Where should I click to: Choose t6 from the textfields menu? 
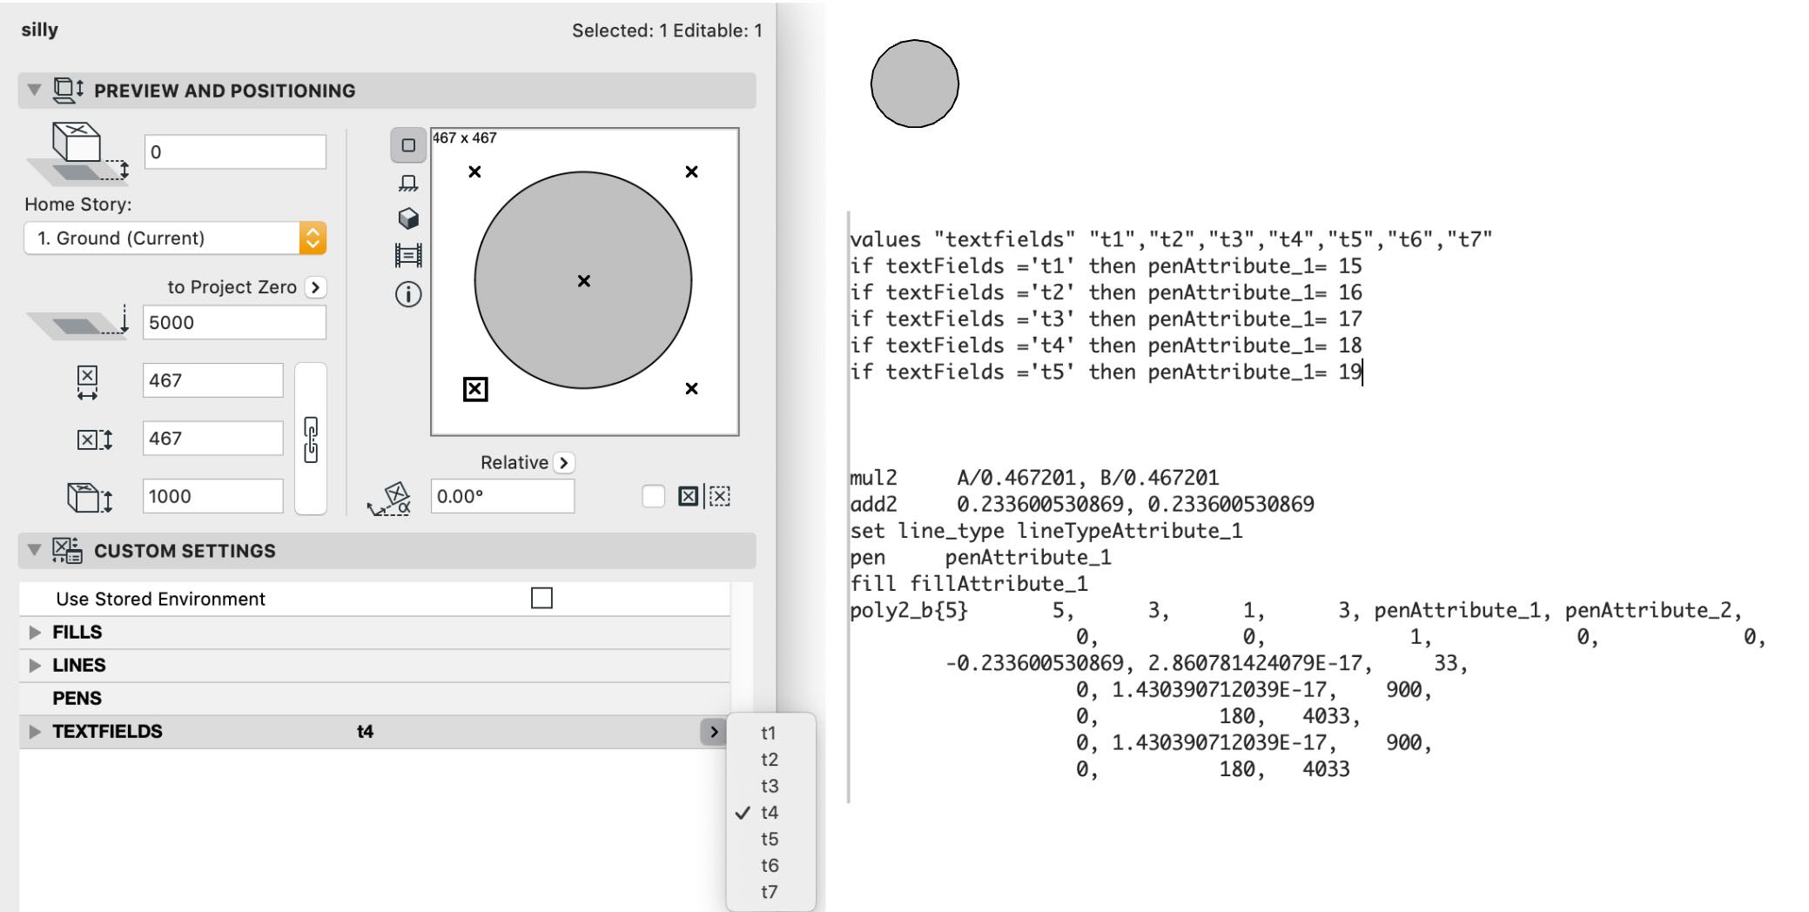pyautogui.click(x=770, y=865)
